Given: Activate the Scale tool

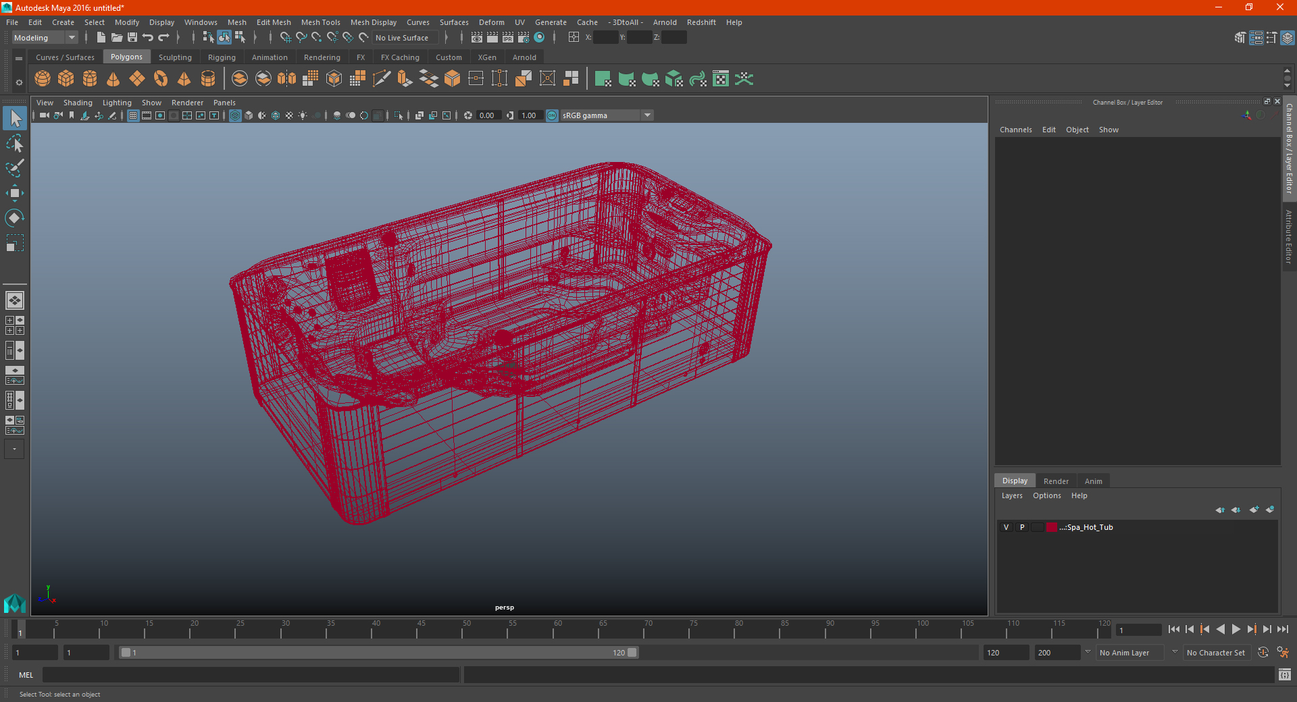Looking at the screenshot, I should click(15, 243).
